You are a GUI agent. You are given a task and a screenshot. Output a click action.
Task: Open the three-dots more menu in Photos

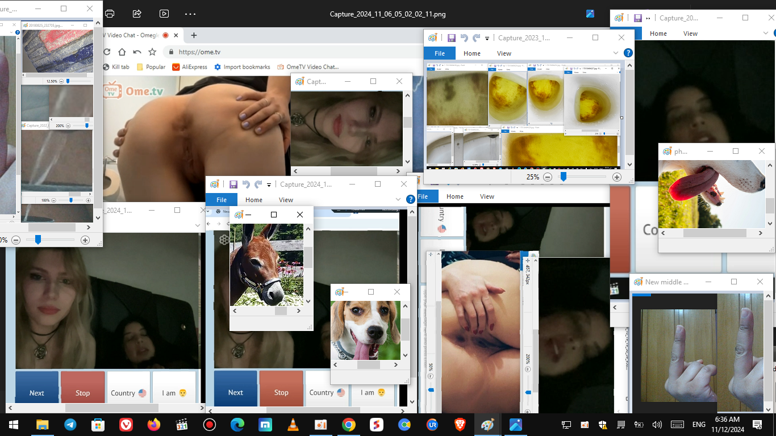pos(190,14)
